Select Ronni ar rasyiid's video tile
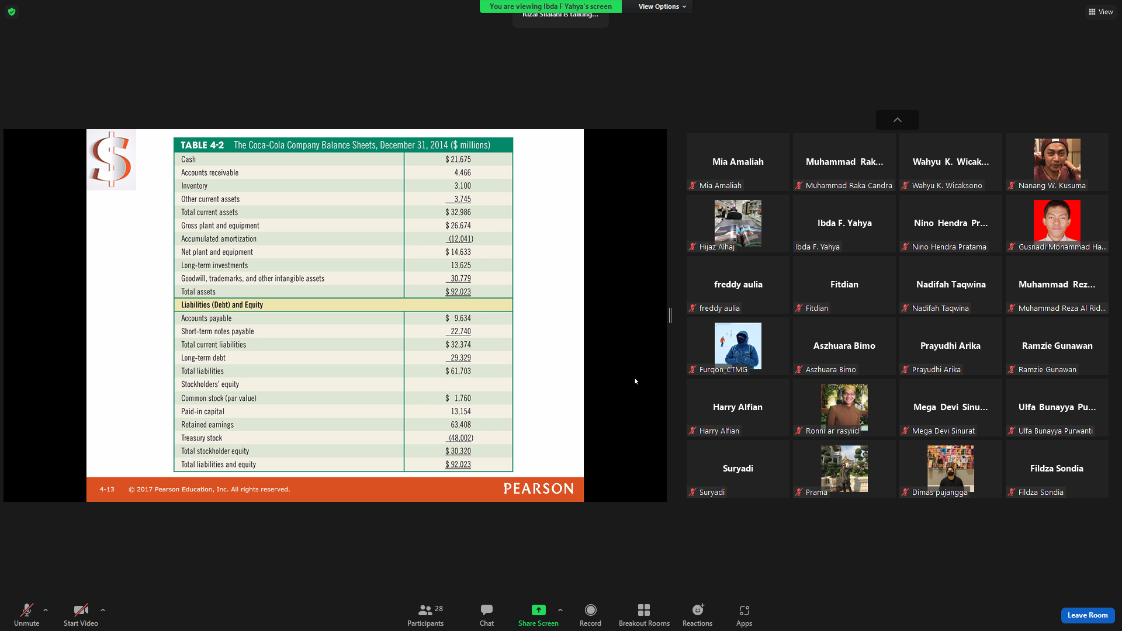This screenshot has height=631, width=1122. pos(844,407)
